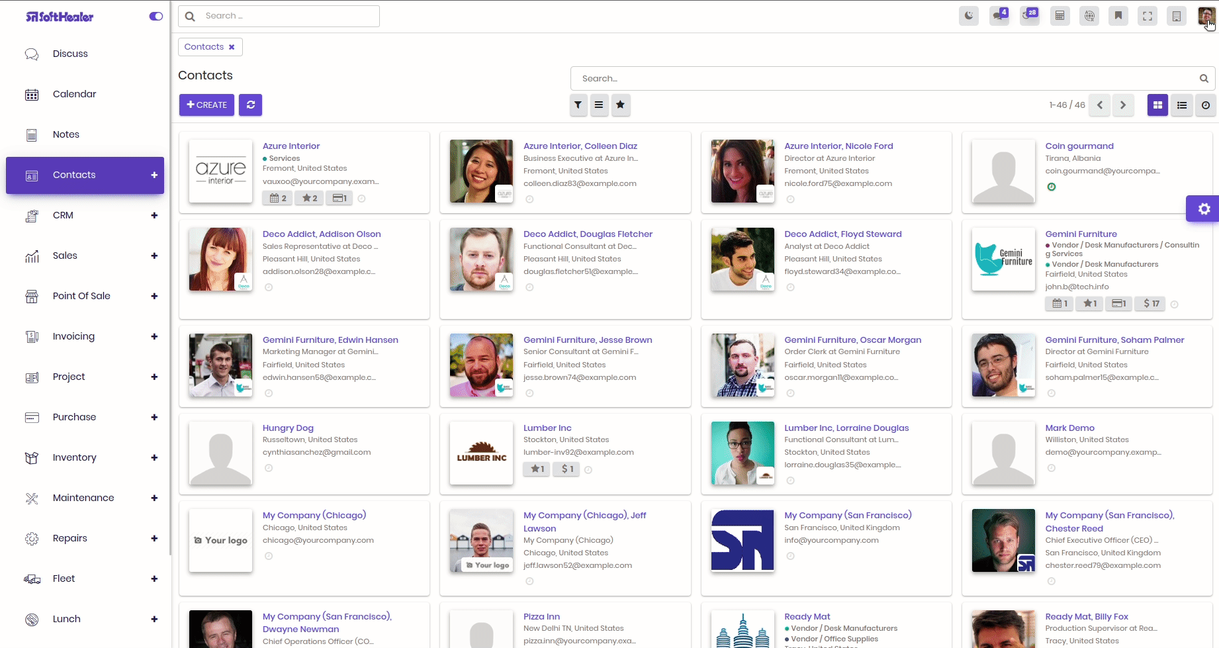Open Gemini Furniture $ 17 sales button
This screenshot has width=1219, height=648.
(x=1151, y=303)
